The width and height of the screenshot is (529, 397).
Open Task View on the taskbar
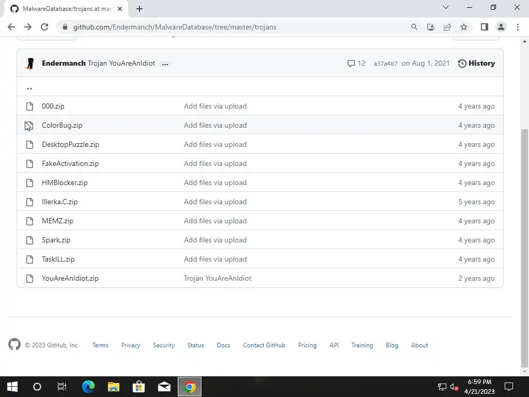click(62, 387)
